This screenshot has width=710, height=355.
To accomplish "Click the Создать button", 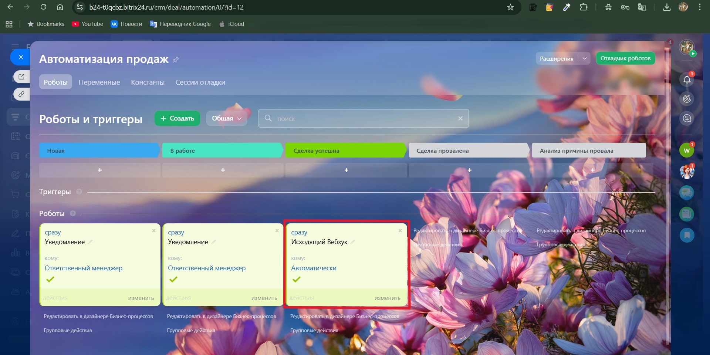I will point(177,118).
